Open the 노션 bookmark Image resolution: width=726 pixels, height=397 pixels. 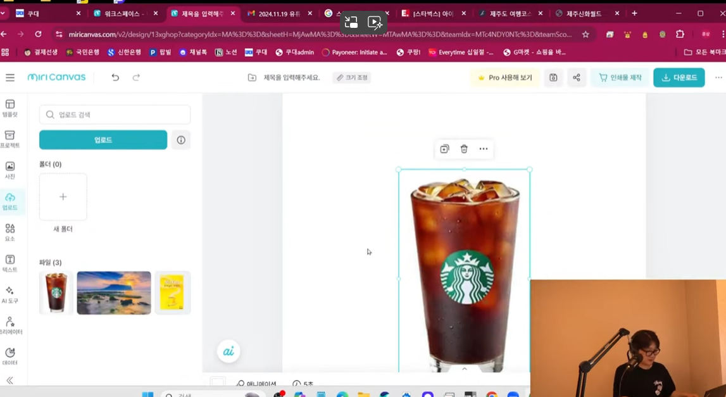[226, 53]
